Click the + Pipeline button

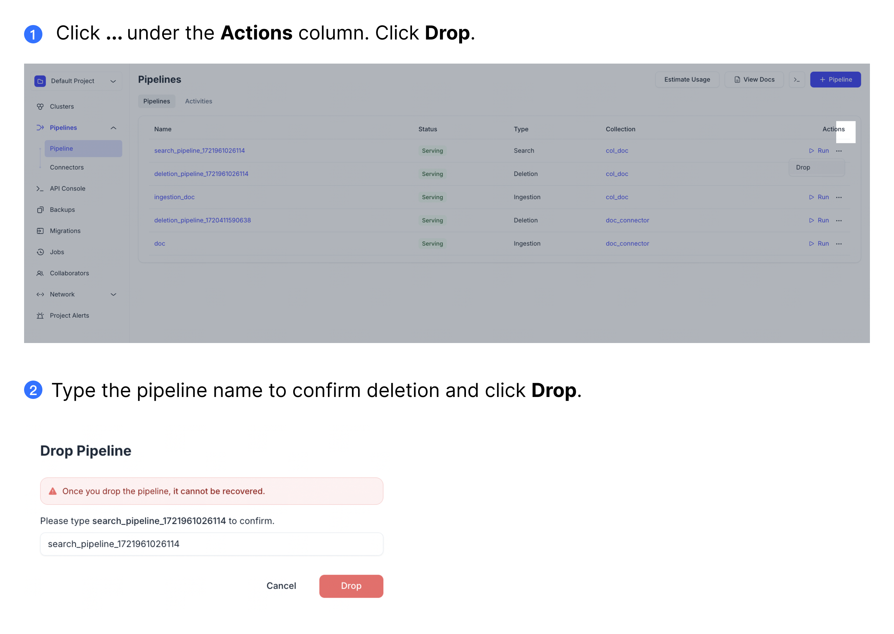click(835, 80)
